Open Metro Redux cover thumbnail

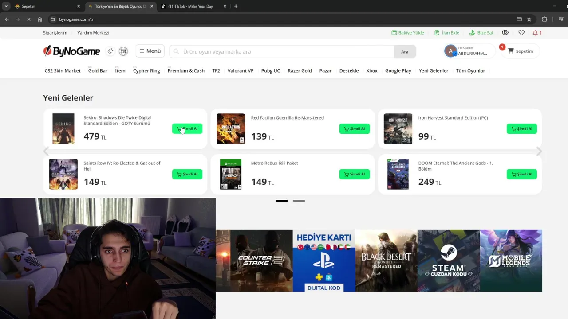tap(231, 174)
